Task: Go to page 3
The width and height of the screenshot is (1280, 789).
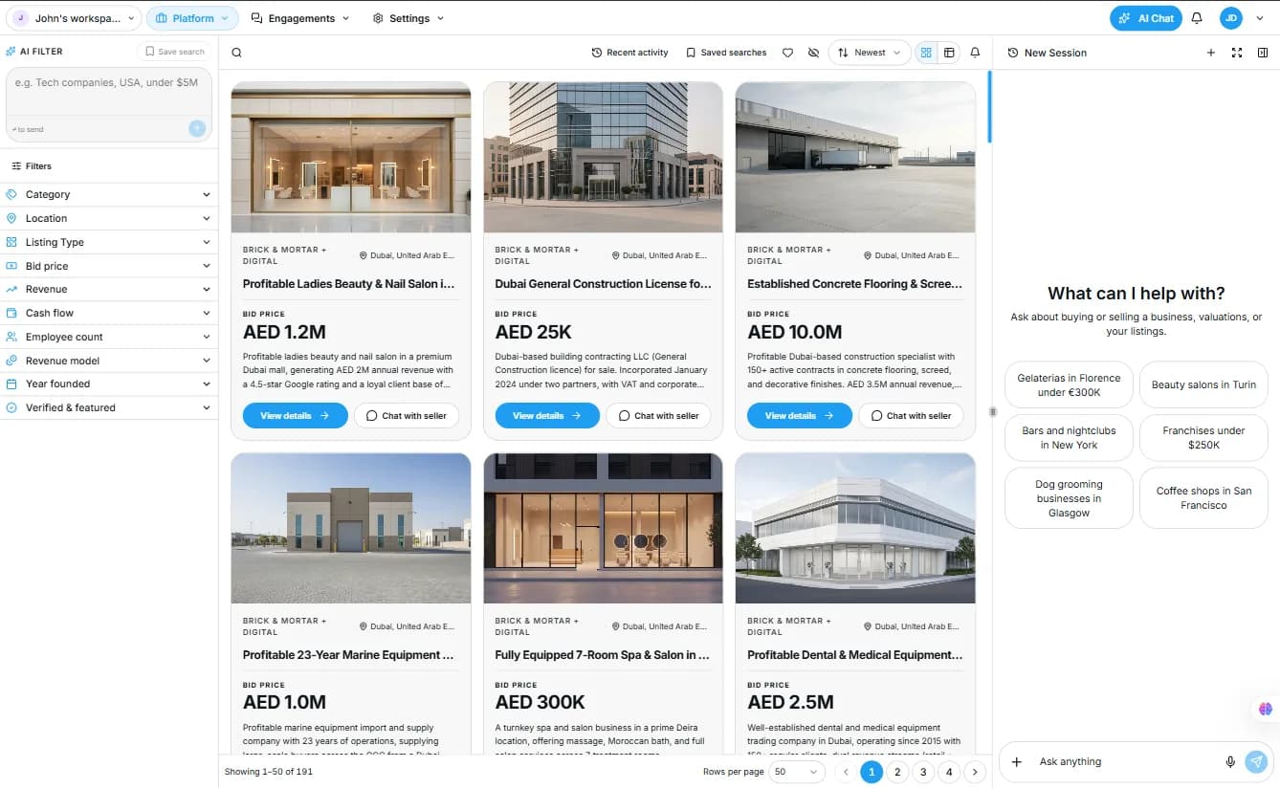Action: 923,772
